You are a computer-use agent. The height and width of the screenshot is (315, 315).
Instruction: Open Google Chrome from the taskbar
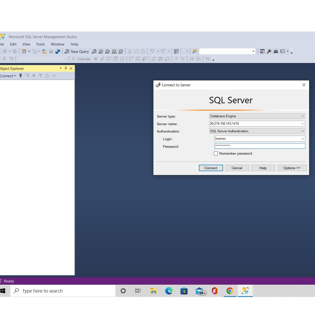[230, 291]
